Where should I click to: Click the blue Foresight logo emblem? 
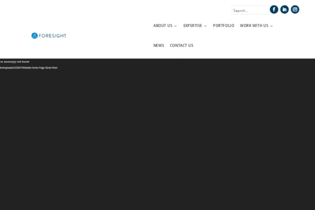pyautogui.click(x=34, y=36)
